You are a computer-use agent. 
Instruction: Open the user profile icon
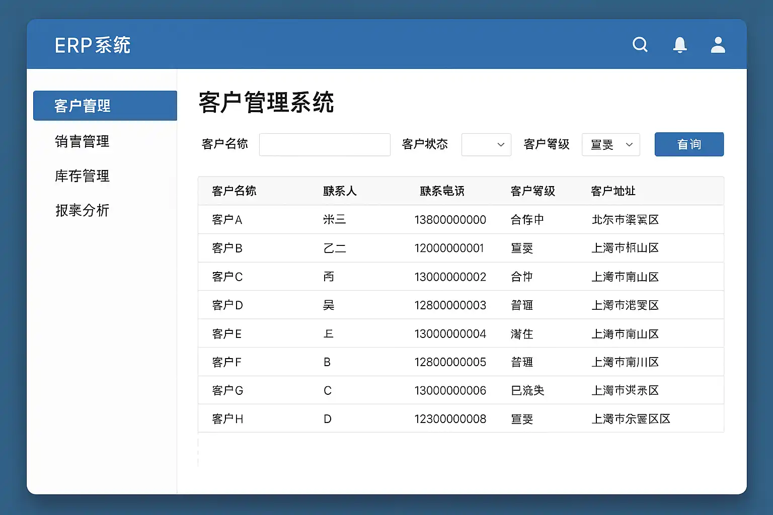(x=718, y=45)
